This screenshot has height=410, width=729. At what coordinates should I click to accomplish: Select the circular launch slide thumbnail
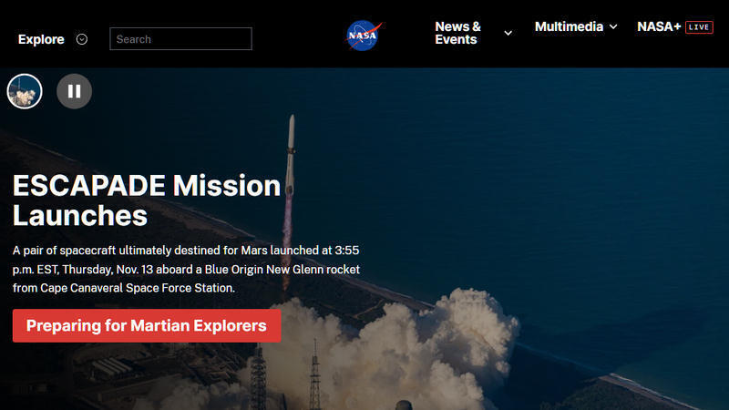pos(25,91)
